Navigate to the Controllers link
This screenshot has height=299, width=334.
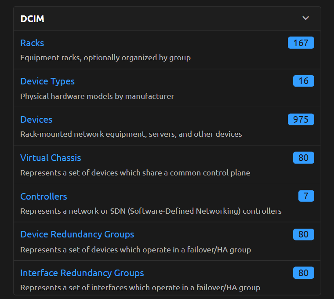[44, 196]
